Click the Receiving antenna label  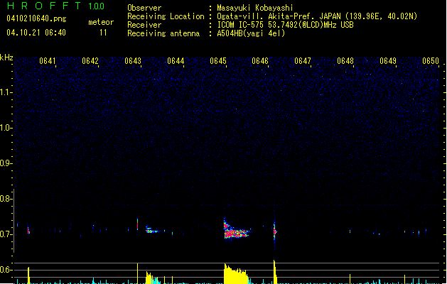(163, 33)
